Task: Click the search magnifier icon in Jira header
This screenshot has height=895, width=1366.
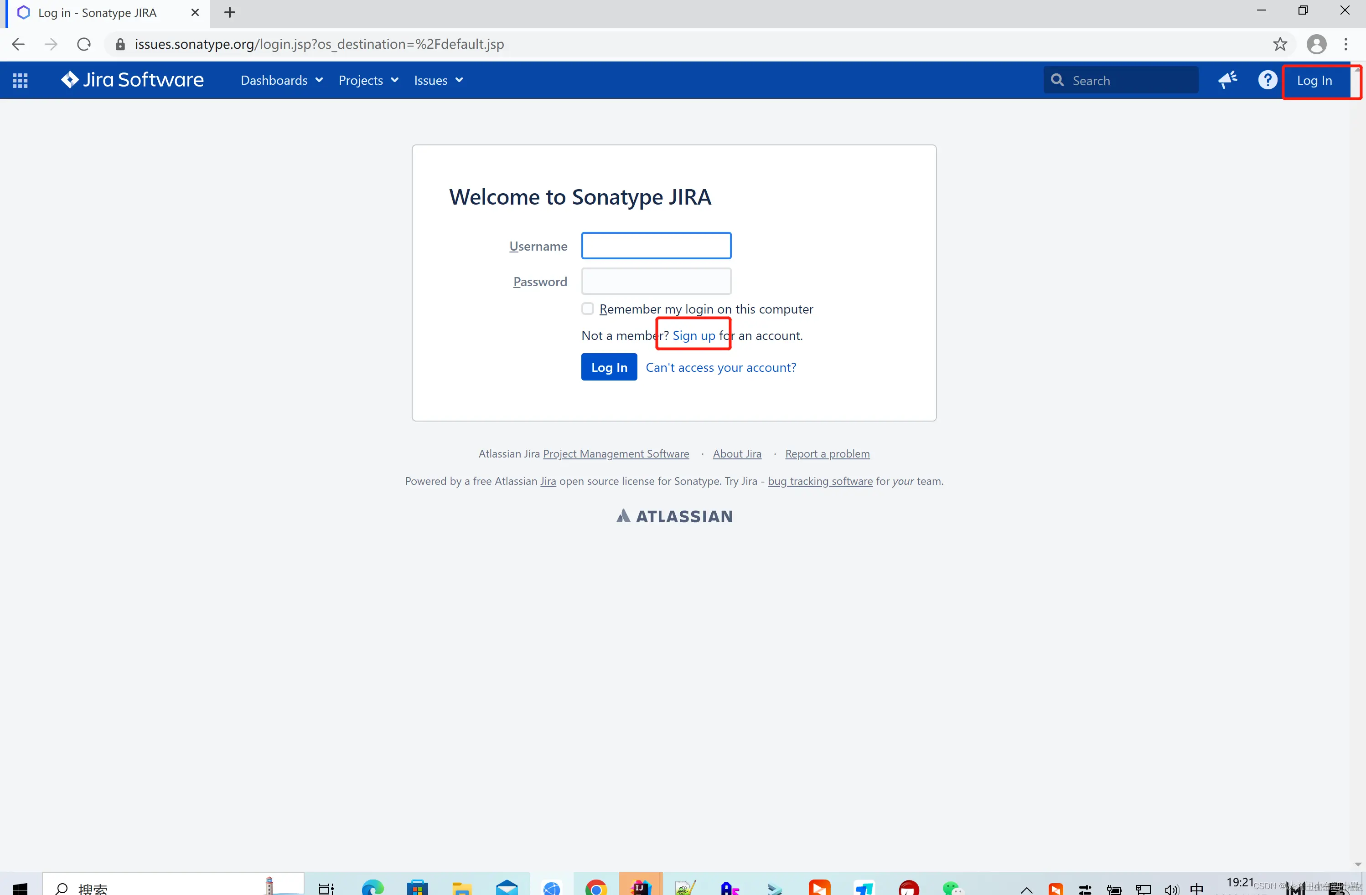Action: click(x=1056, y=80)
